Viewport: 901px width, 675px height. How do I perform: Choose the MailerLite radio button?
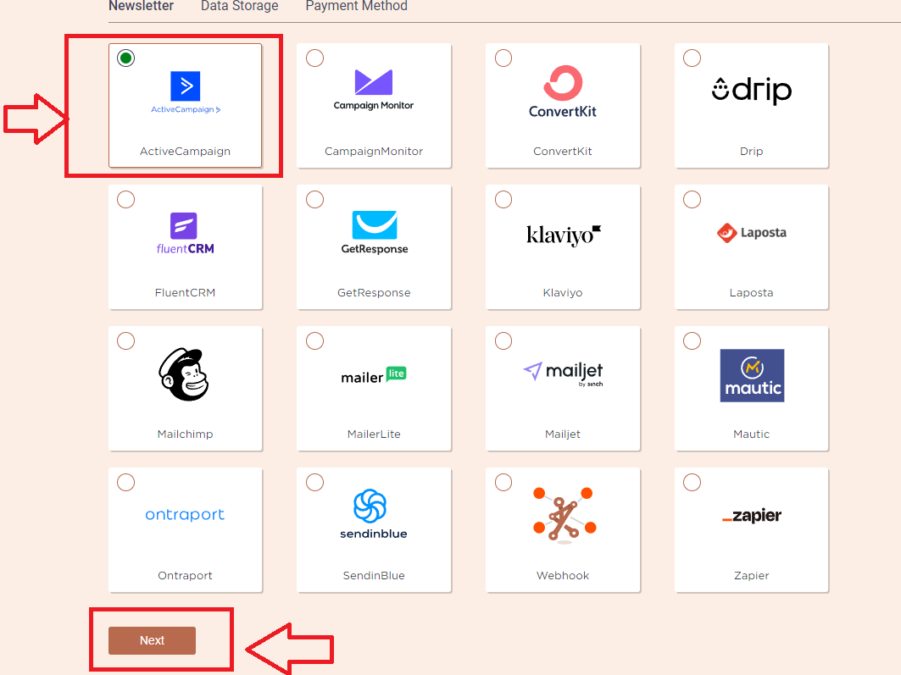315,341
